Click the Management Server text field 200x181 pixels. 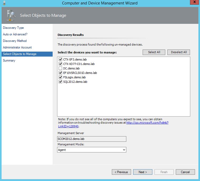[92, 139]
